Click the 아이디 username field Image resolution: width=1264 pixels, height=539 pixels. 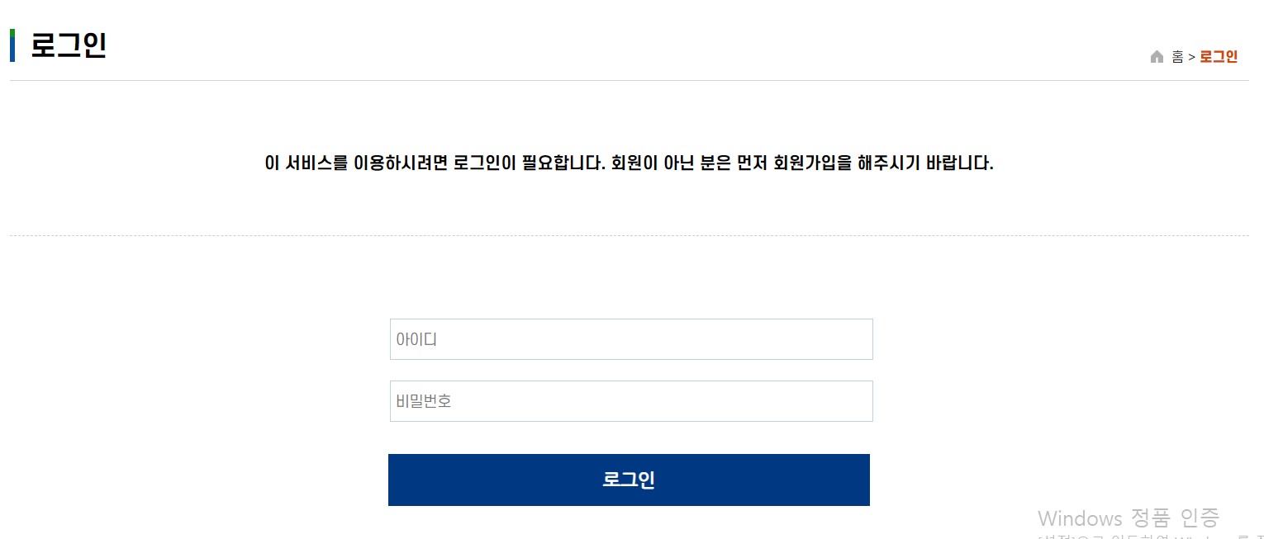tap(630, 338)
